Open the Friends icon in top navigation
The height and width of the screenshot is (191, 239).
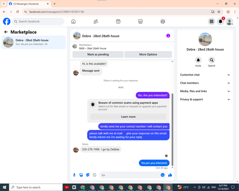point(96,21)
